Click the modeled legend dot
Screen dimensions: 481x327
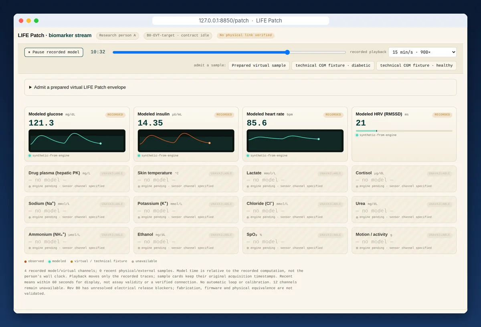click(x=49, y=261)
